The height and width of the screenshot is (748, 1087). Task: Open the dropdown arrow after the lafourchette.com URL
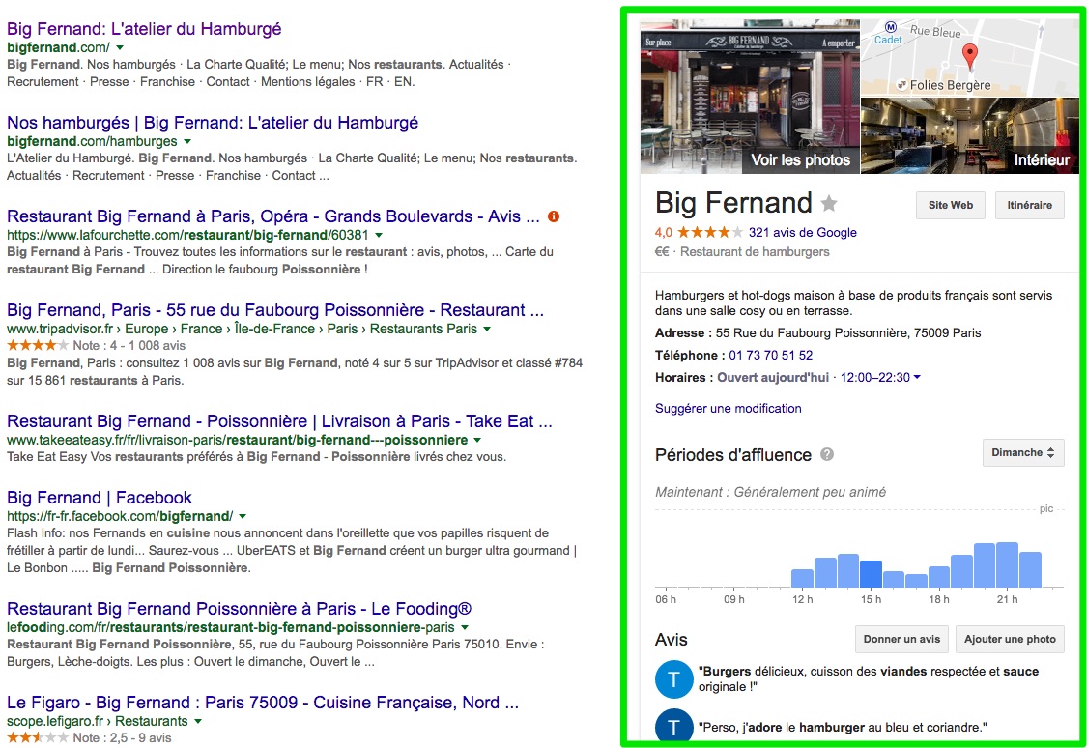coord(379,235)
